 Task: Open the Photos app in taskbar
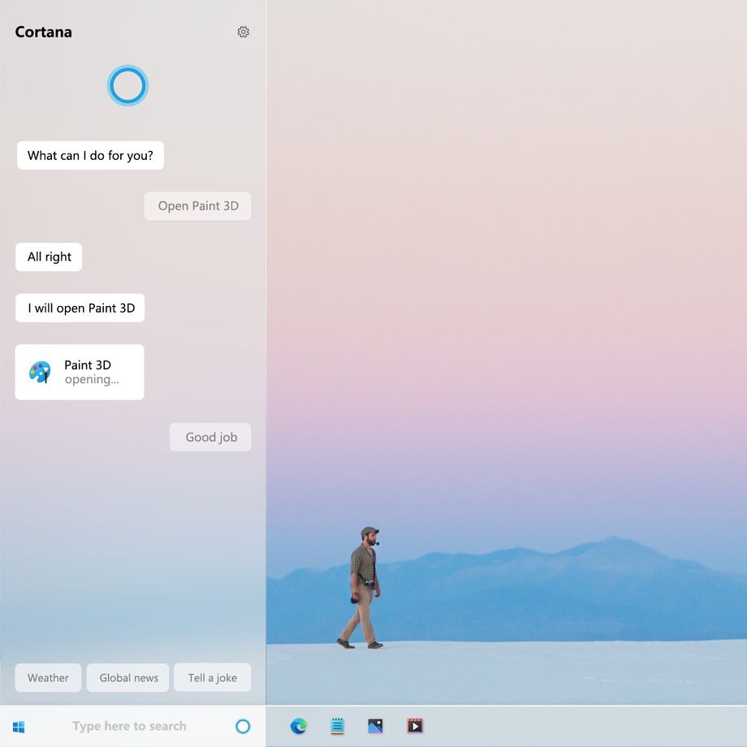point(375,726)
